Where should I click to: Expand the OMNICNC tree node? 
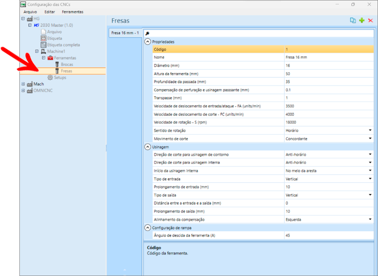(23, 90)
